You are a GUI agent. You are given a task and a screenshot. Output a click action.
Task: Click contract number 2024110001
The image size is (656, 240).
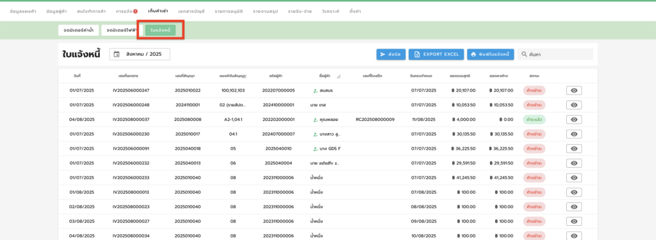point(188,105)
